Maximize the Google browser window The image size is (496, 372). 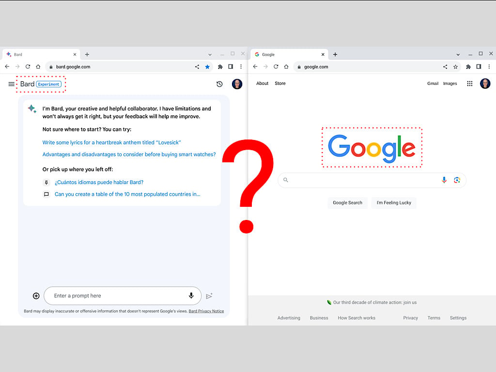click(x=480, y=54)
